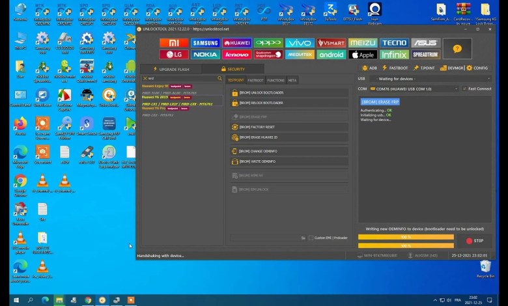Click the folder icon beside Custom EMI
Image resolution: width=508 pixels, height=306 pixels.
coord(303,238)
